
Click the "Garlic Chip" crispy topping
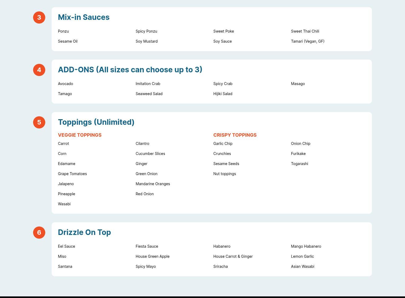click(x=223, y=144)
